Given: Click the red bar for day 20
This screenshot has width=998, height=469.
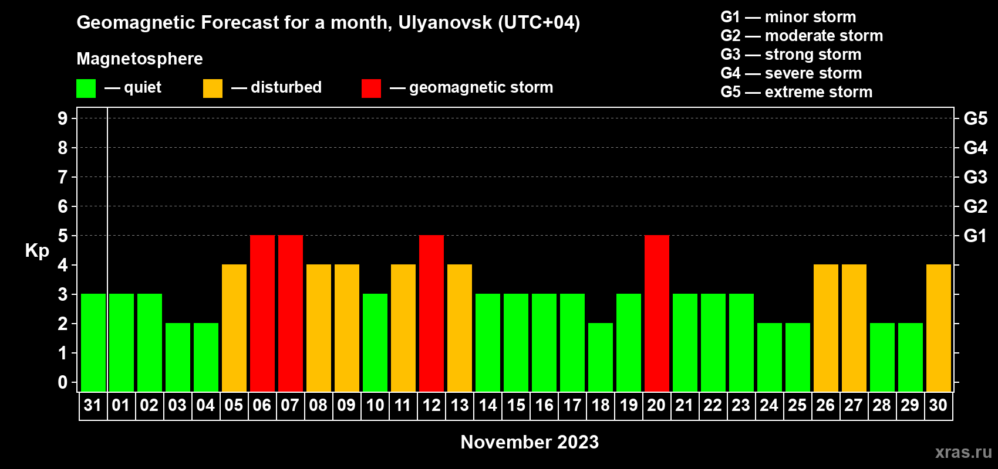Looking at the screenshot, I should tap(657, 313).
